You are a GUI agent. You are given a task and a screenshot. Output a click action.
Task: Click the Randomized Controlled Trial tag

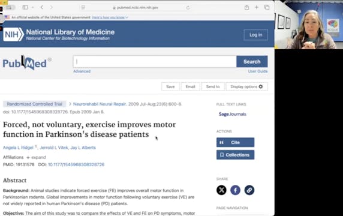[35, 104]
